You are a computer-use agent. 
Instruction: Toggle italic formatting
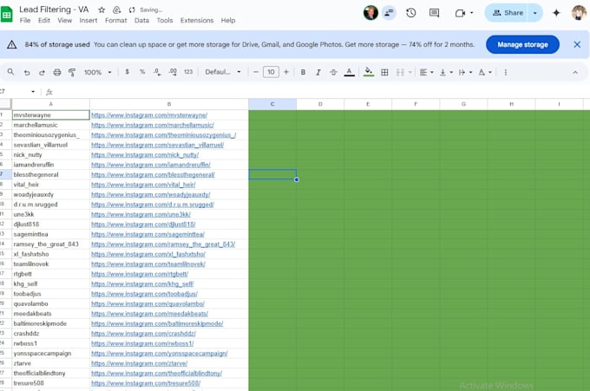(x=318, y=72)
